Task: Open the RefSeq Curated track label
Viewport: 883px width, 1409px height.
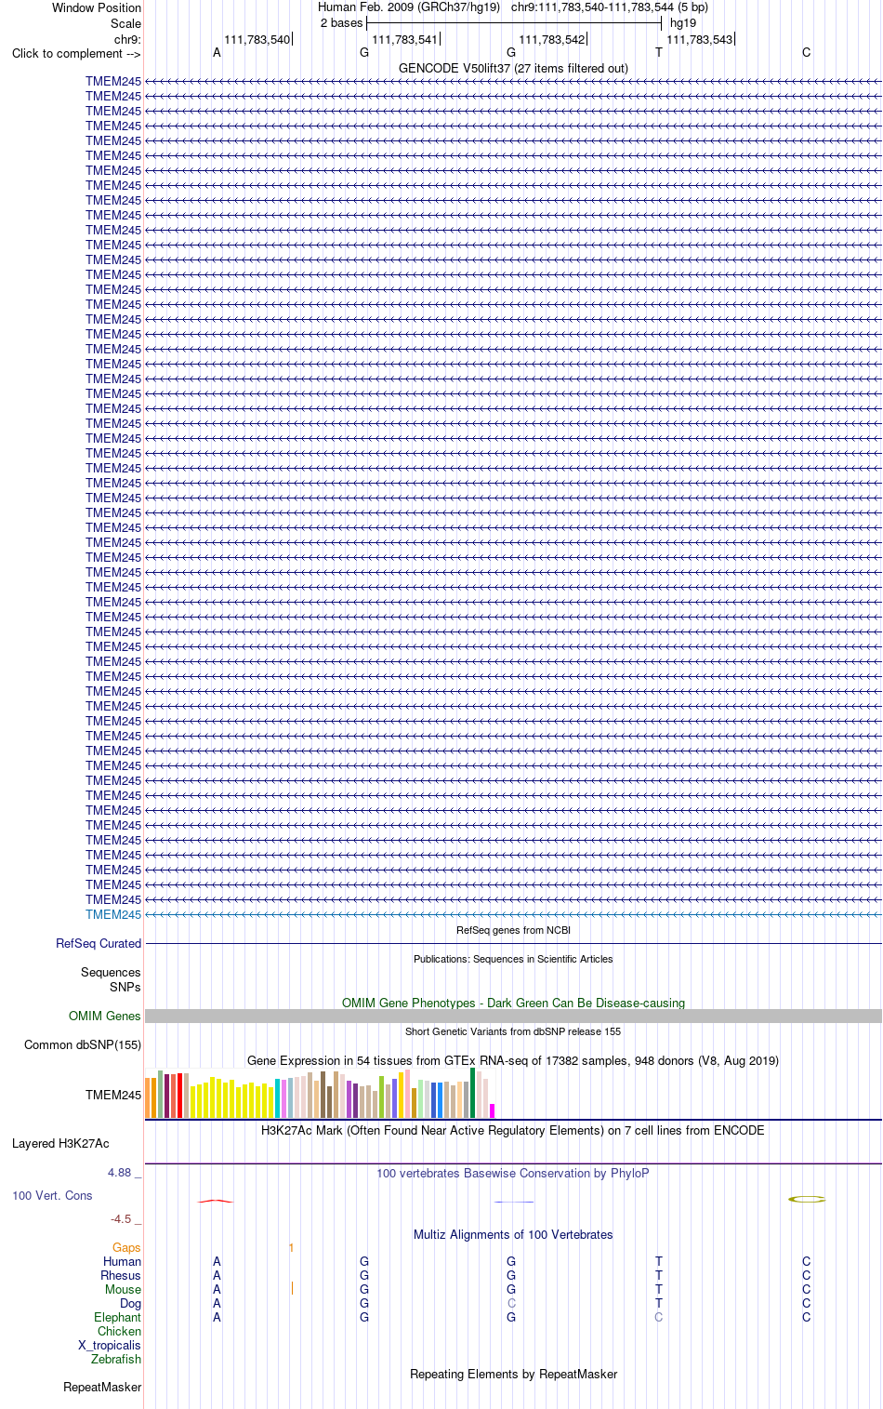Action: point(99,943)
